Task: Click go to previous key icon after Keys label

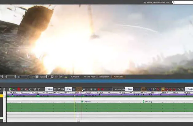Action: (x=135, y=90)
